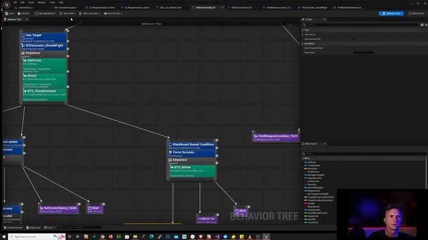Open the Output Log

(33, 227)
